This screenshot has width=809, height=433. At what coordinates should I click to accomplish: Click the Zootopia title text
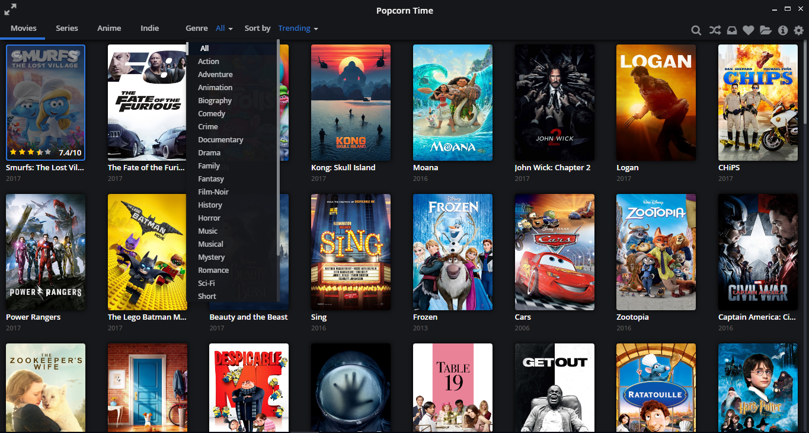(632, 317)
